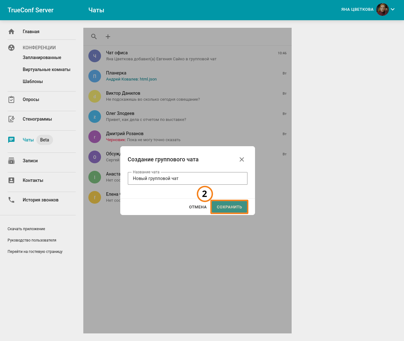Open Scheduled conferences menu item
This screenshot has width=404, height=341.
point(42,57)
